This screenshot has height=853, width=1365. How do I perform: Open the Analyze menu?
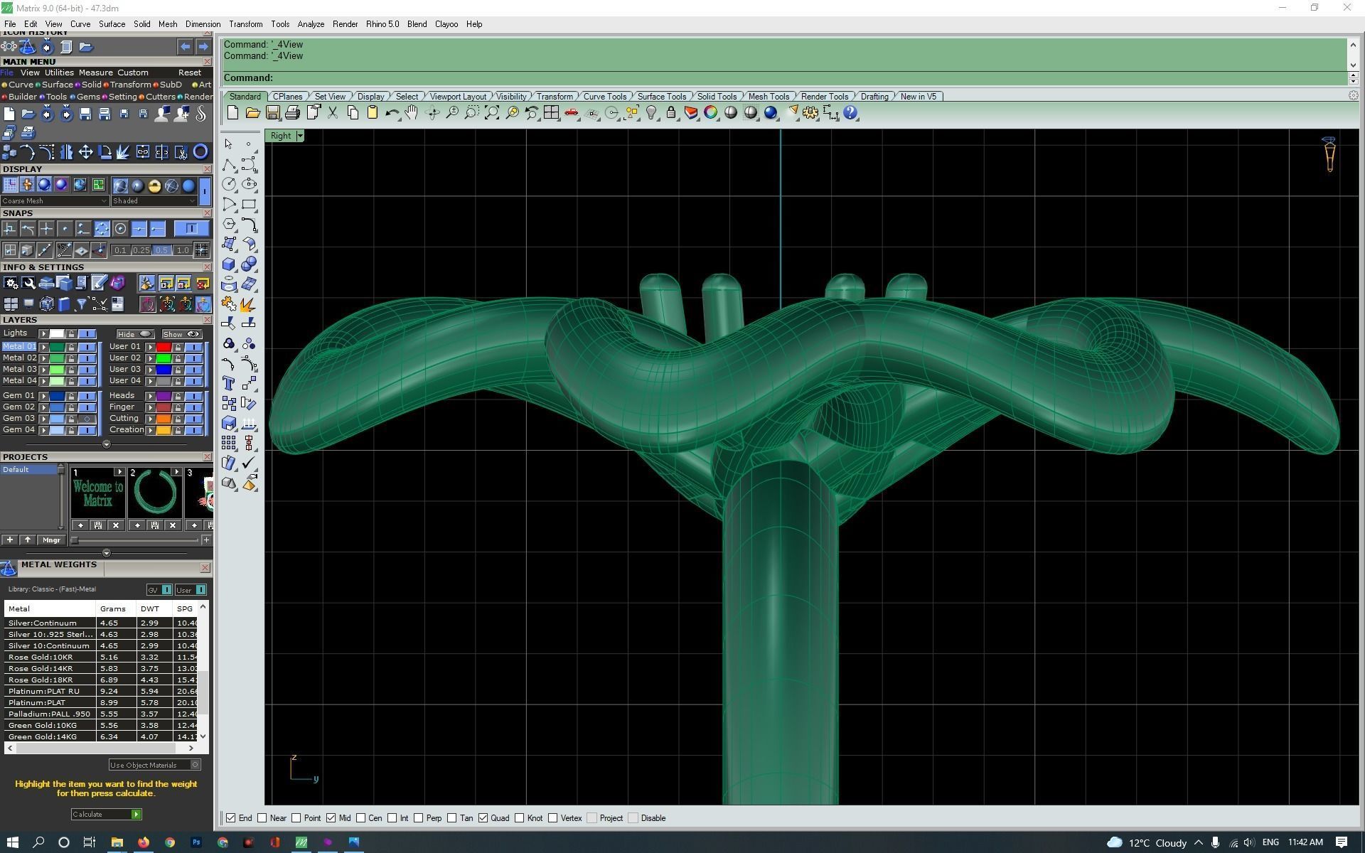tap(311, 24)
